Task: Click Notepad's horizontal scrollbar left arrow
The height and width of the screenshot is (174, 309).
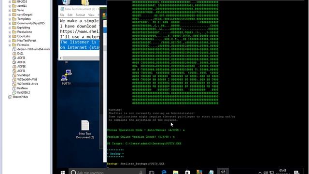Action: coord(61,58)
